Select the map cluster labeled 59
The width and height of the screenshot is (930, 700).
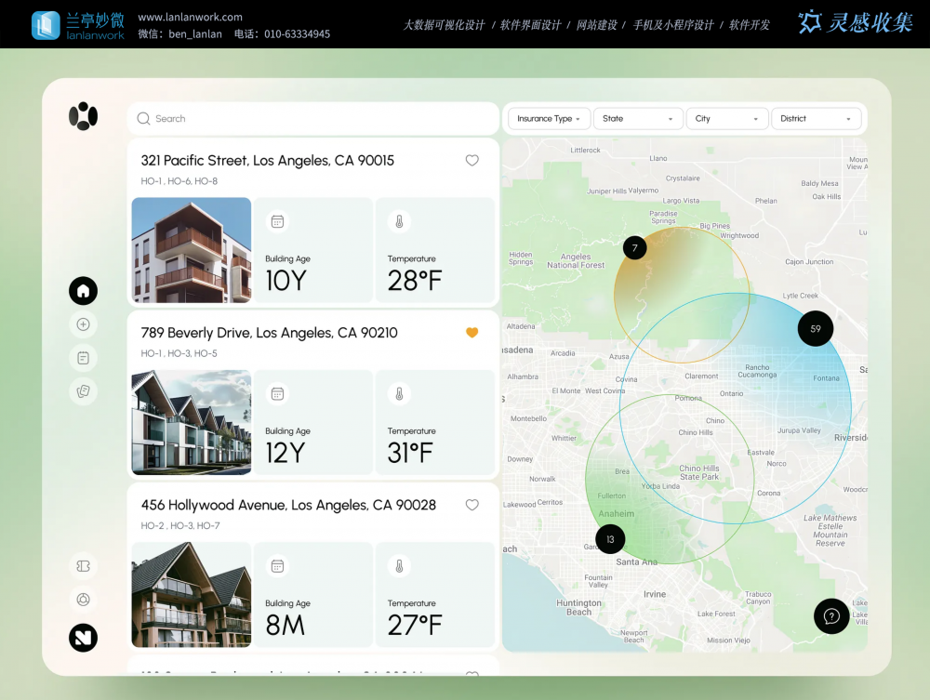(816, 328)
